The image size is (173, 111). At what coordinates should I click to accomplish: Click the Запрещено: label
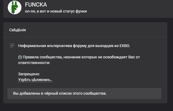pos(29,74)
